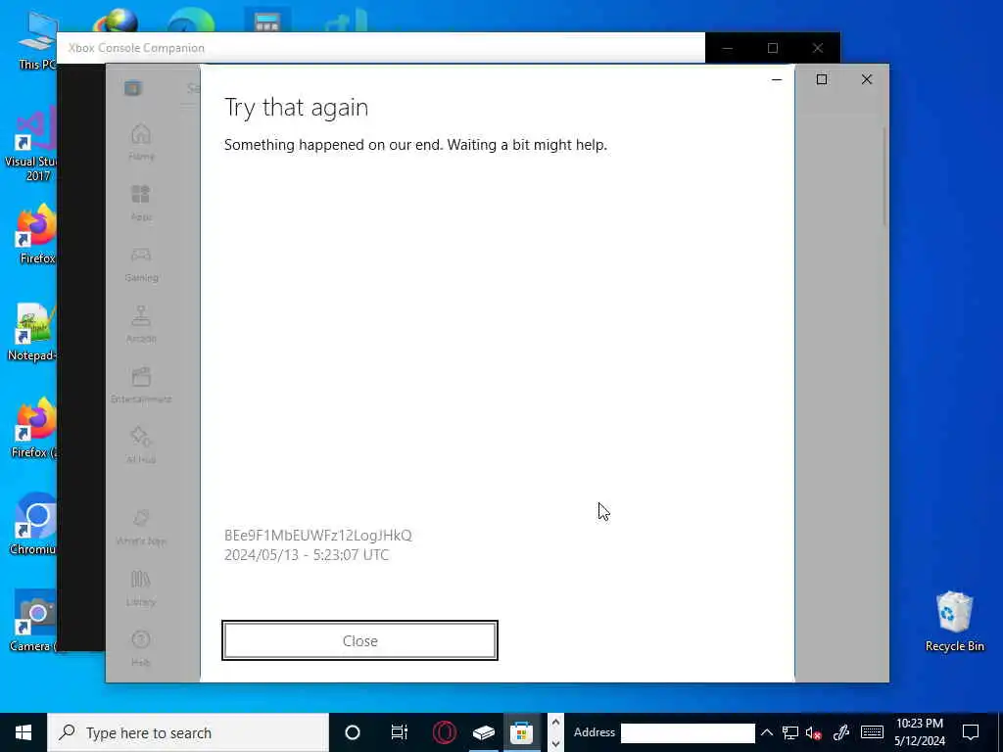Click the Store window vertical scrollbar
This screenshot has width=1003, height=752.
pos(884,176)
